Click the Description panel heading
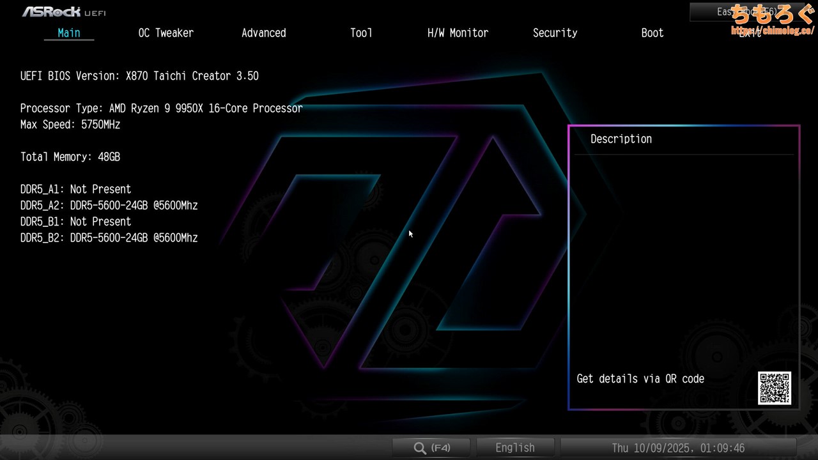 pos(621,139)
